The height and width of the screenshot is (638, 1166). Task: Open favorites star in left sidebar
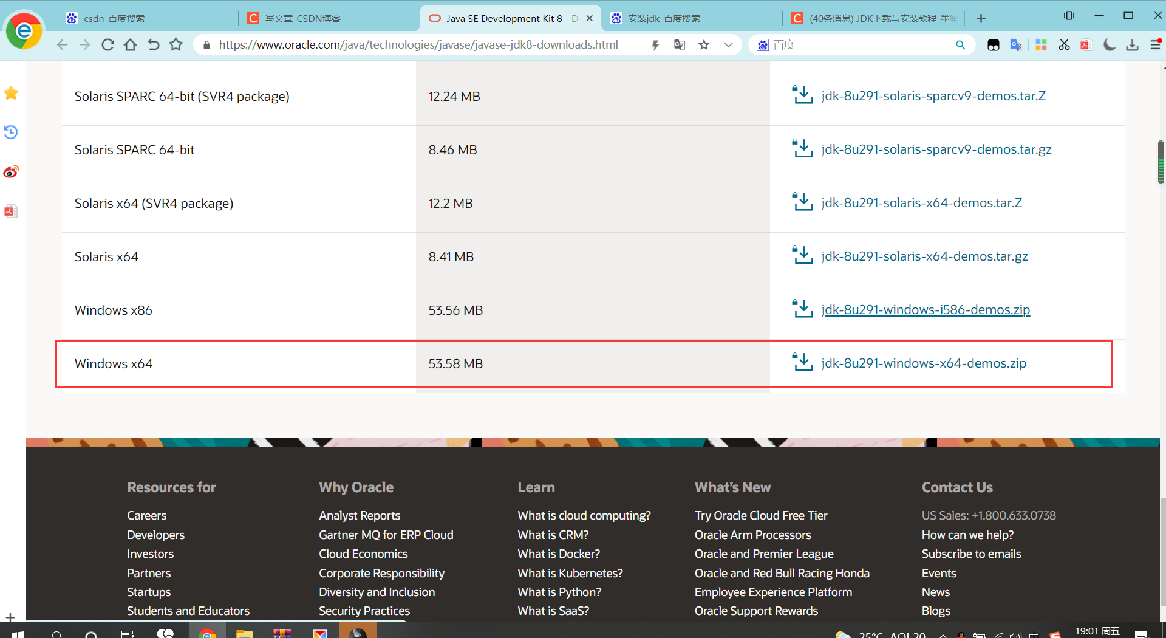pyautogui.click(x=11, y=93)
